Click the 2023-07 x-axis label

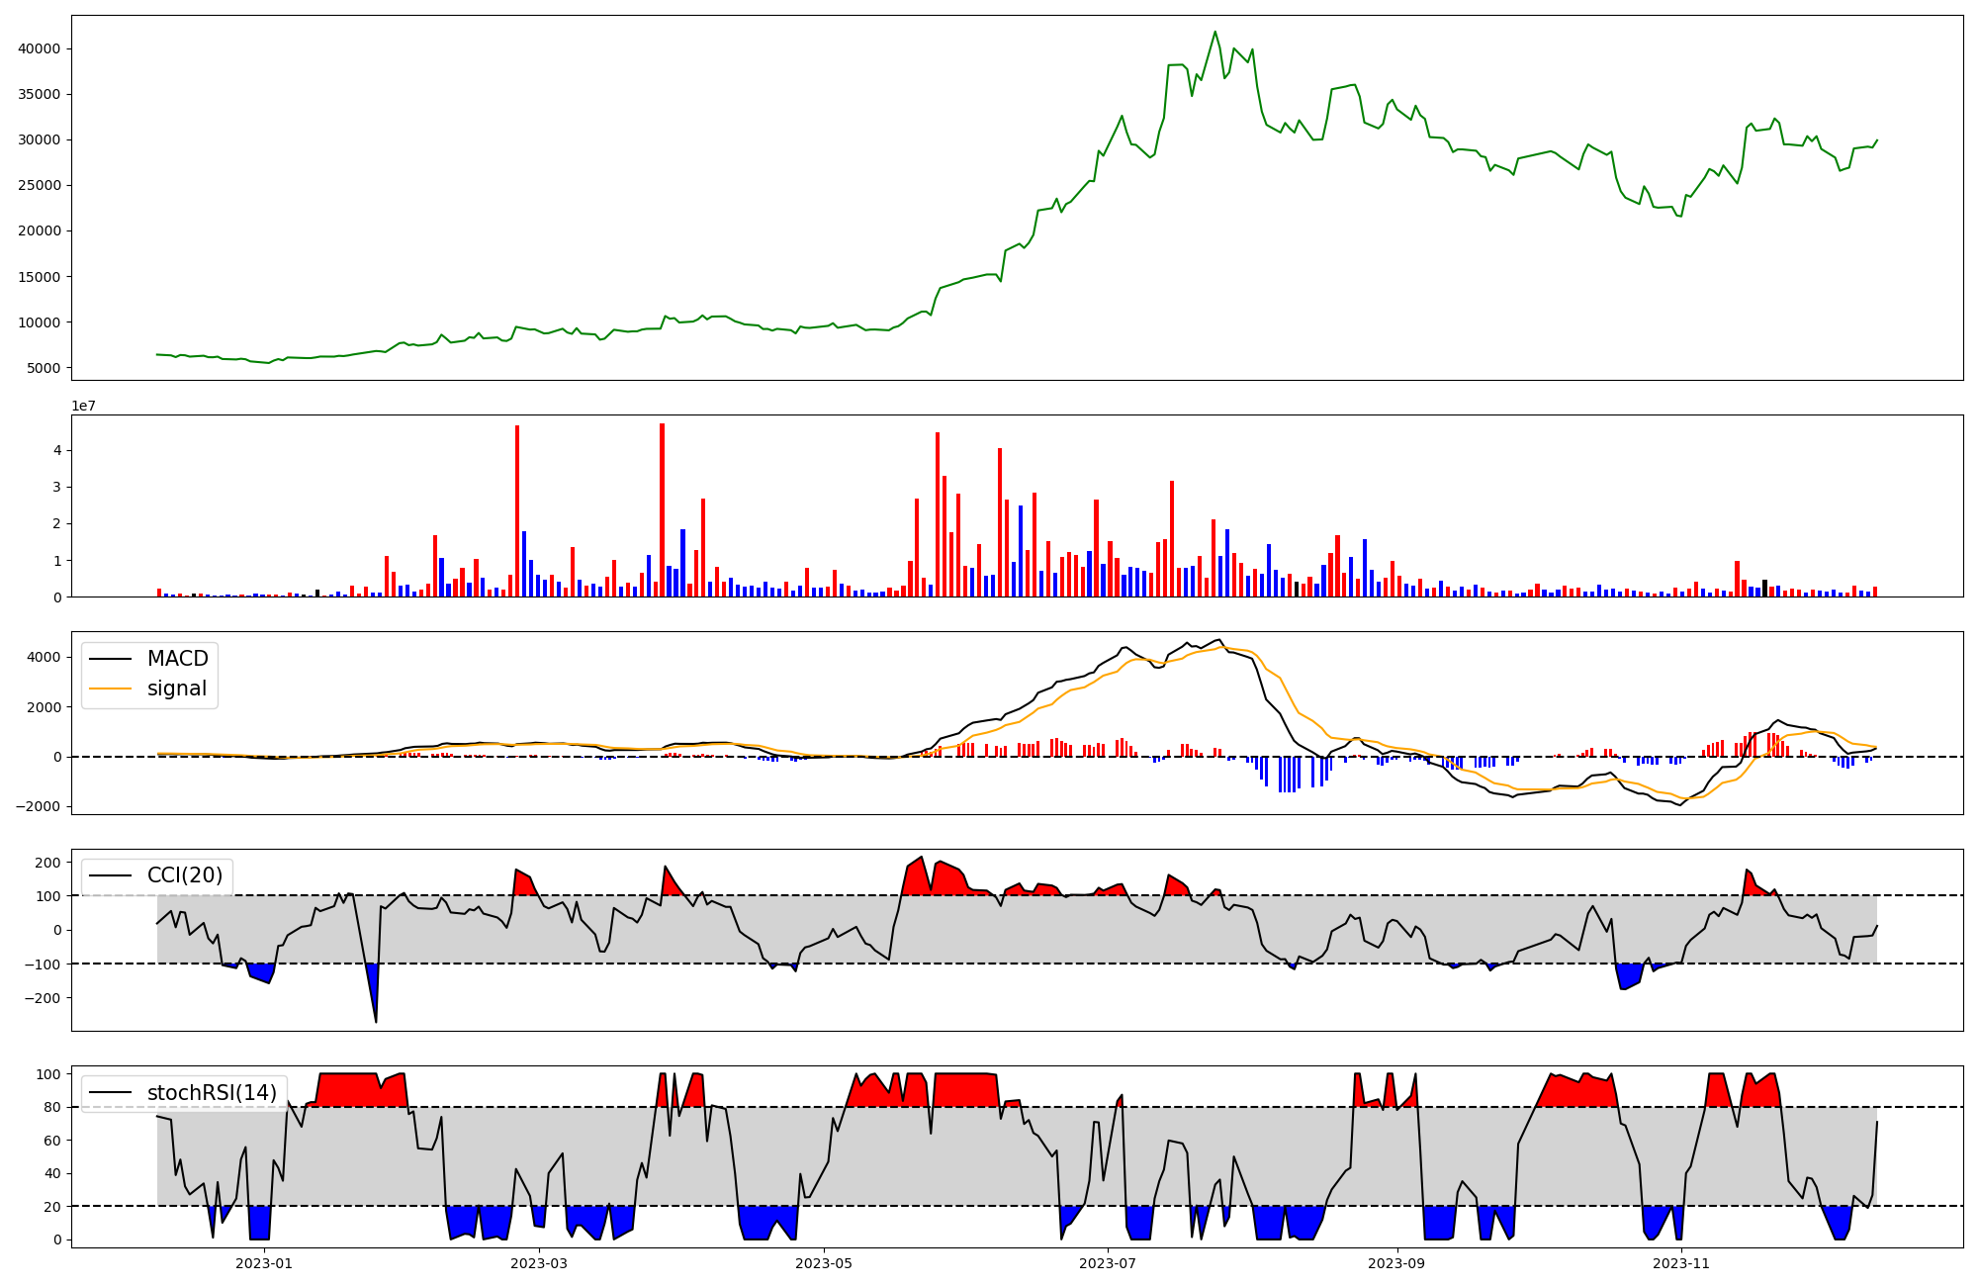click(x=1108, y=1263)
